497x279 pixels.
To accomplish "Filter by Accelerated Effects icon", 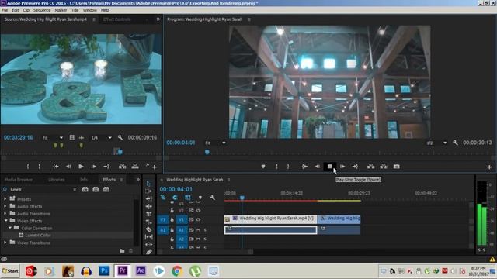I will coord(85,189).
